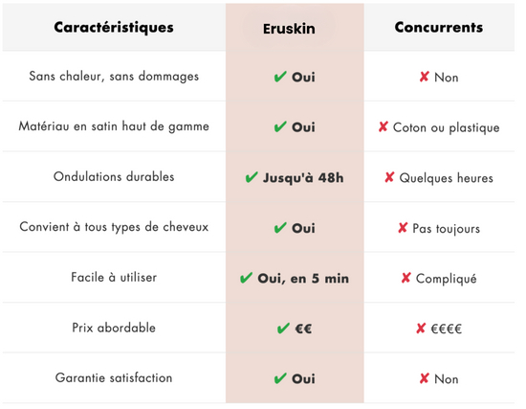526x409 pixels.
Task: Click the green checkmark next to '€€'
Action: 283,328
